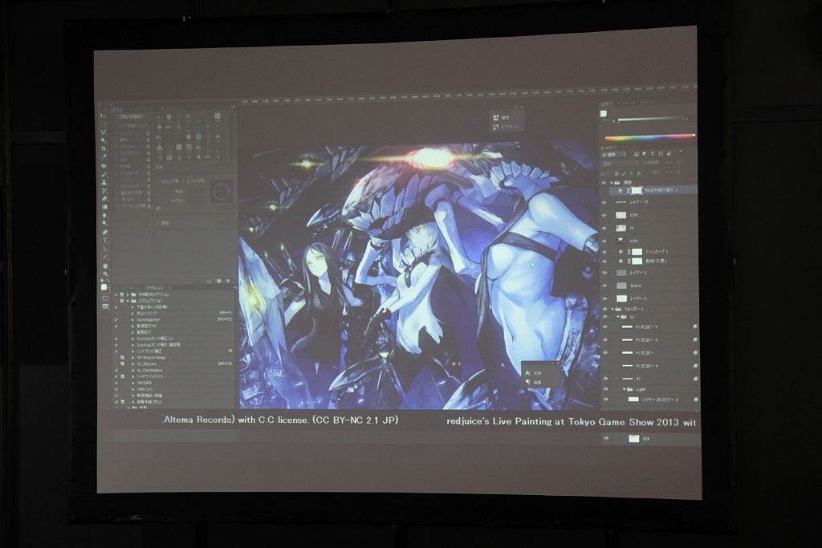
Task: Select the Crop tool
Action: (x=104, y=148)
